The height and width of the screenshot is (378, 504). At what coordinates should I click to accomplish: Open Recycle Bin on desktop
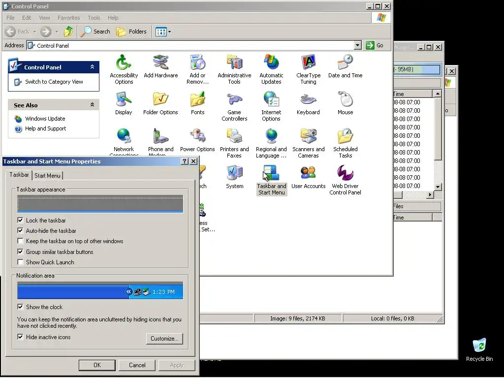tap(479, 350)
